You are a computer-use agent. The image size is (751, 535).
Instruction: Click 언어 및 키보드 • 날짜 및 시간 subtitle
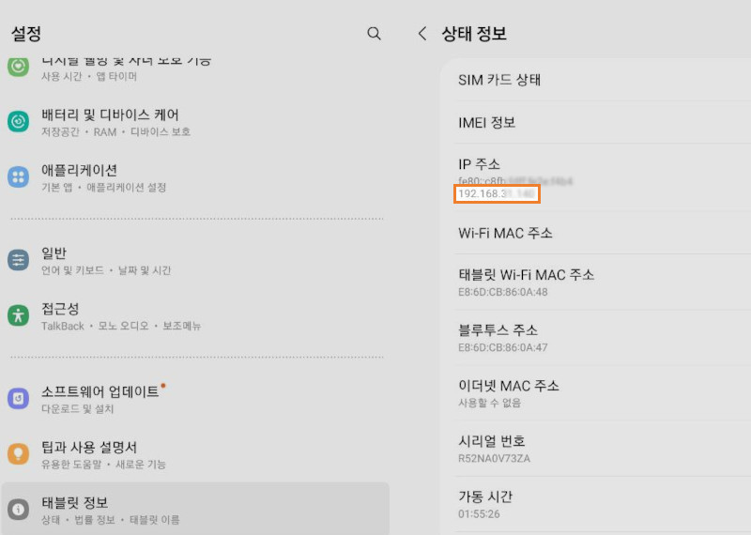106,270
